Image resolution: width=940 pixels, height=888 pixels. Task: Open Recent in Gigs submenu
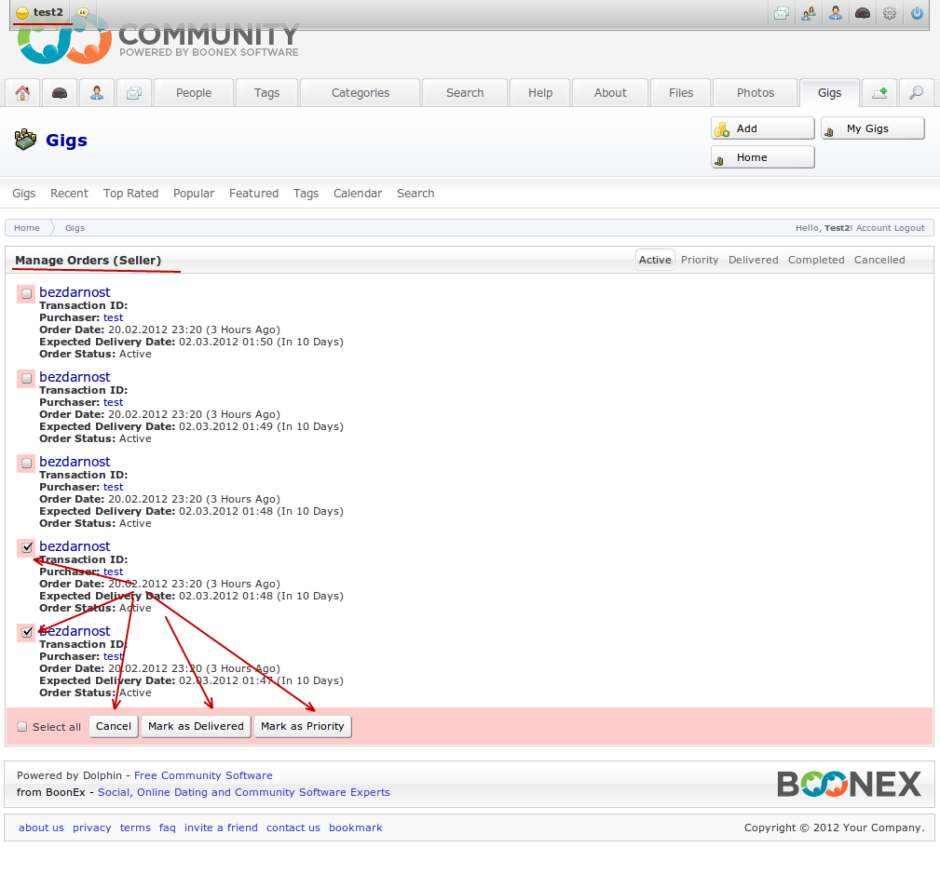coord(69,194)
